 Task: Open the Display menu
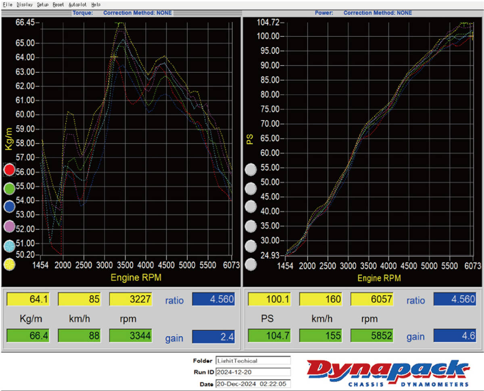(25, 5)
